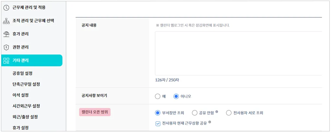
Task: Choose 전사용자 서로 조회 radio option
Action: (229, 113)
